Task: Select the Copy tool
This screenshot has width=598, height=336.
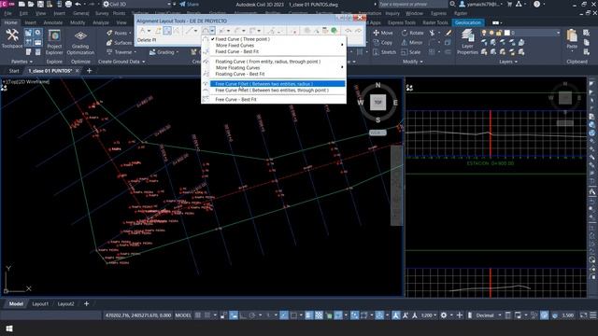Action: point(383,43)
